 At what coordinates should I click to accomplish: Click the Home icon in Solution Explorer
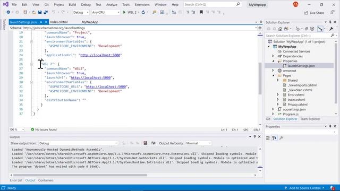point(280,29)
